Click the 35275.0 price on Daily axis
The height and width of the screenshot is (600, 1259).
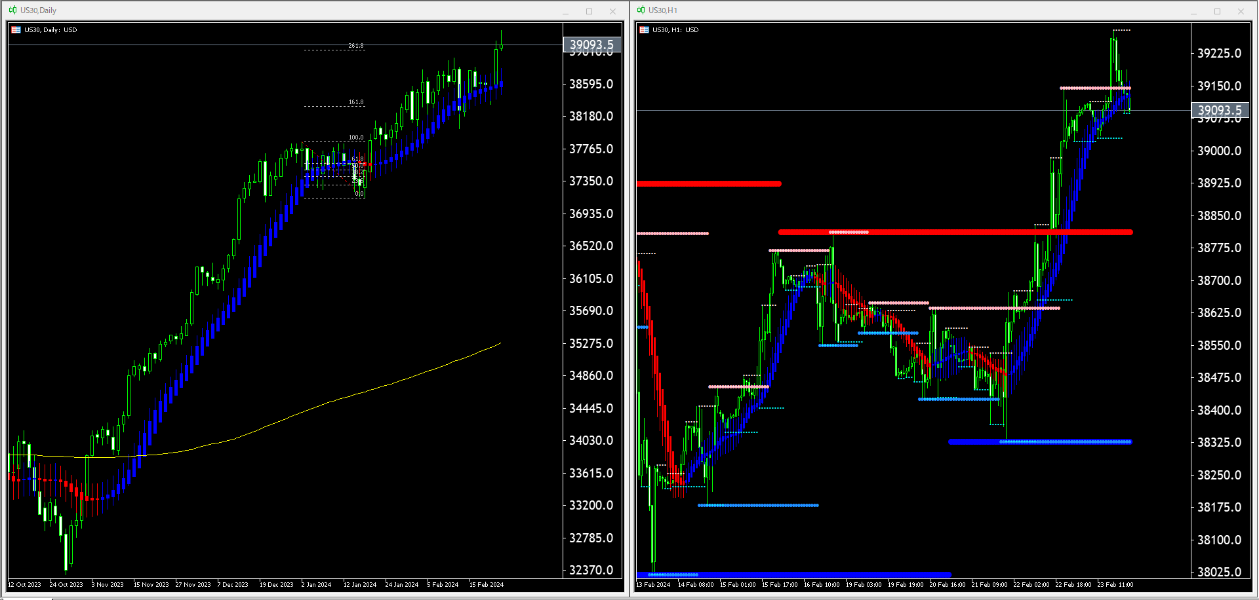(591, 343)
